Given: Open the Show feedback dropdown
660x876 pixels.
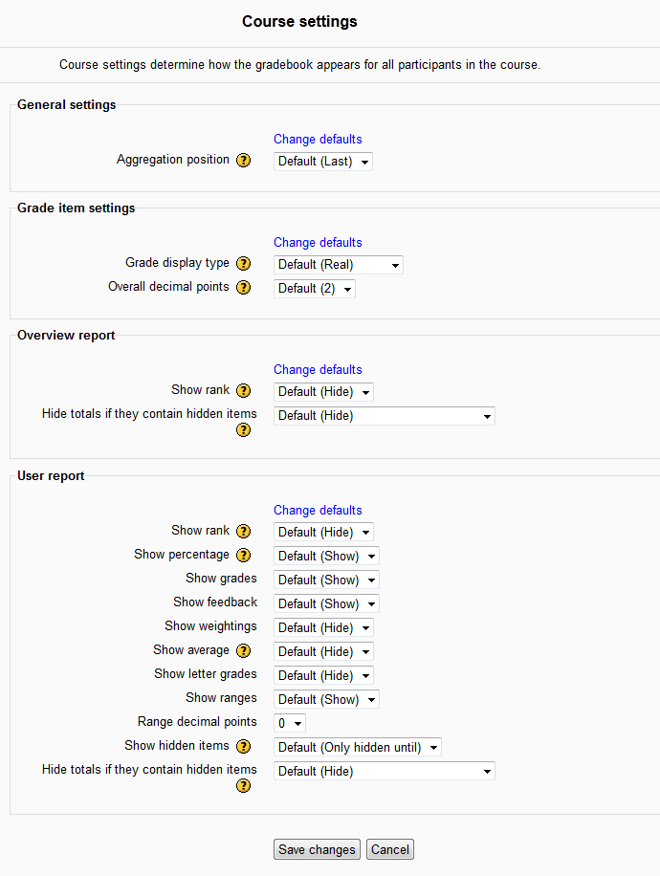Looking at the screenshot, I should click(326, 604).
